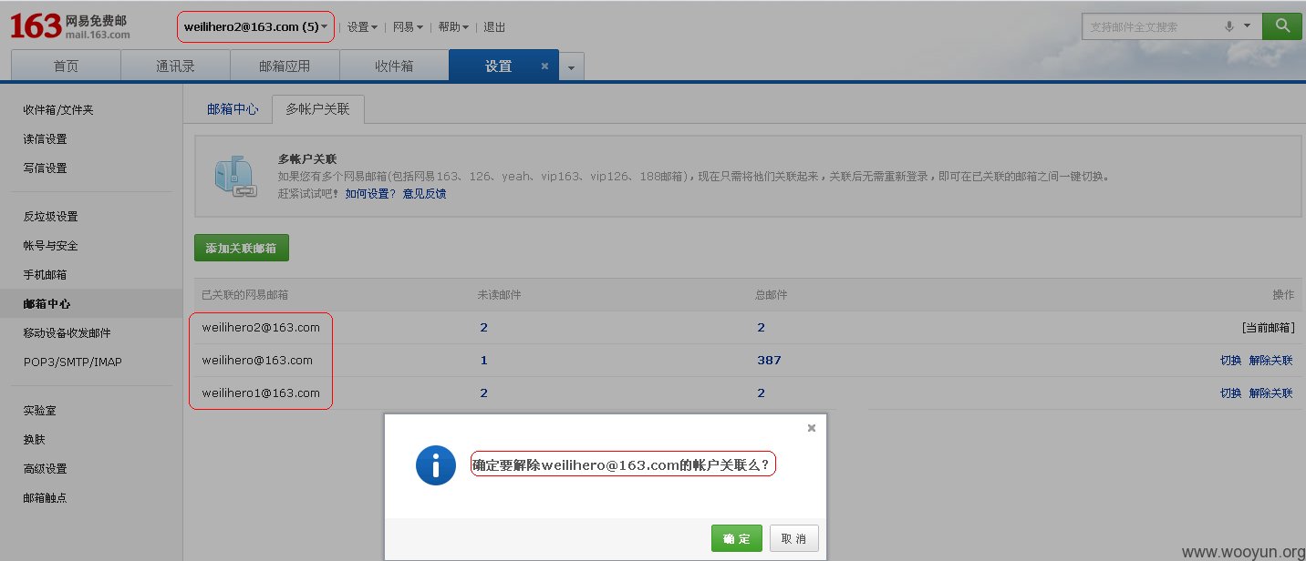1306x561 pixels.
Task: Click weilihero@163.com in the linked list
Action: [x=257, y=361]
